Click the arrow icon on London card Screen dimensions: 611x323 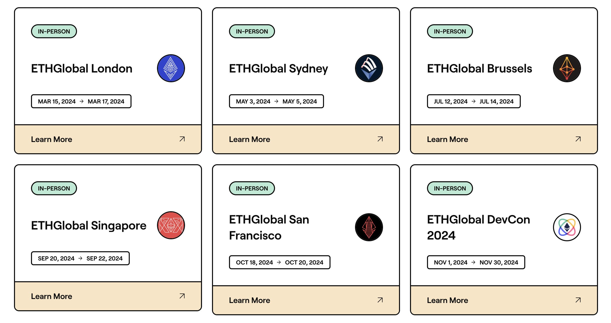182,139
